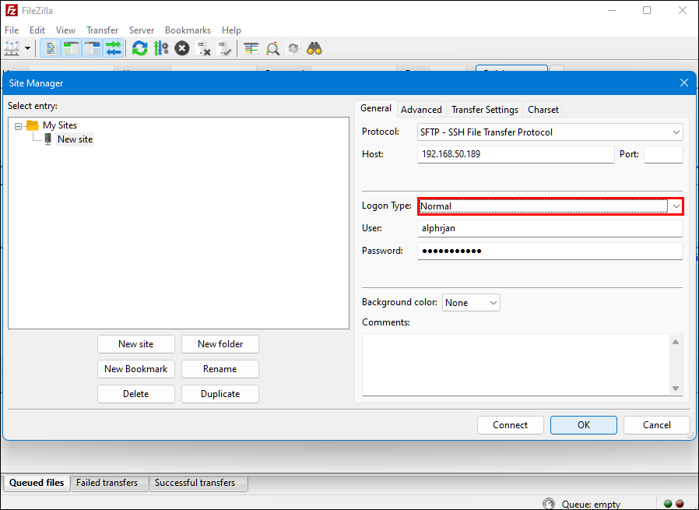699x510 pixels.
Task: Toggle transfer queue display icon
Action: [x=113, y=48]
